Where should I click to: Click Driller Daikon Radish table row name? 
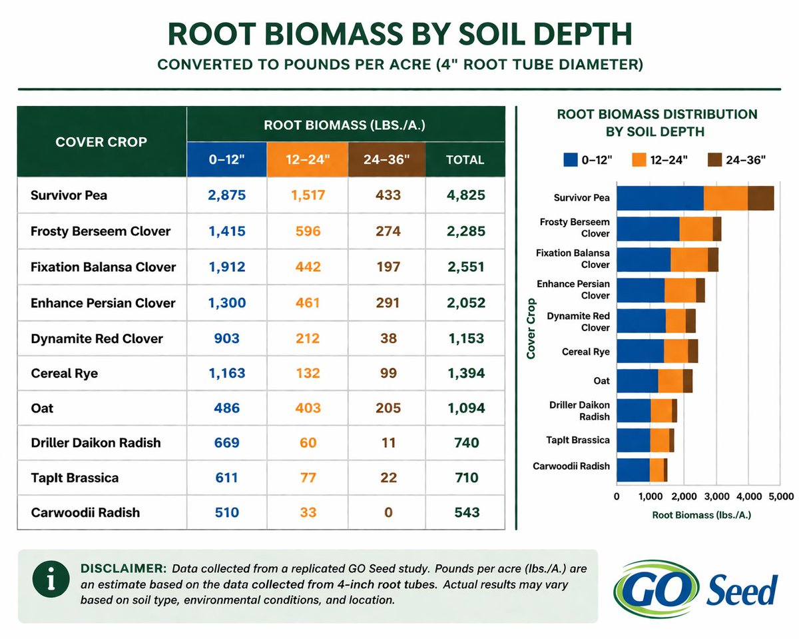96,442
